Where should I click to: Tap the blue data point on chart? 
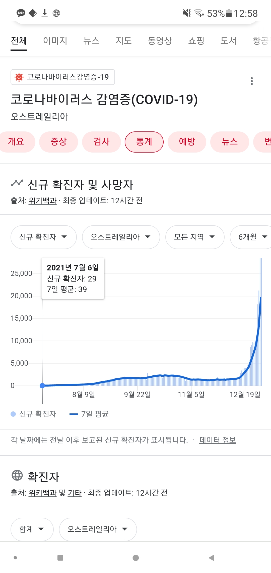pos(42,386)
